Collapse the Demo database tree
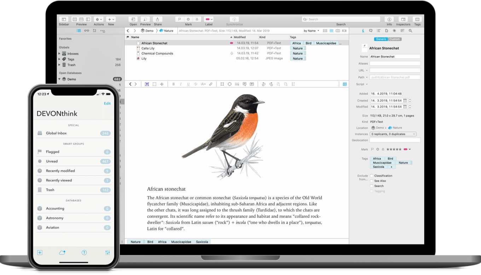The width and height of the screenshot is (481, 275). tap(59, 79)
